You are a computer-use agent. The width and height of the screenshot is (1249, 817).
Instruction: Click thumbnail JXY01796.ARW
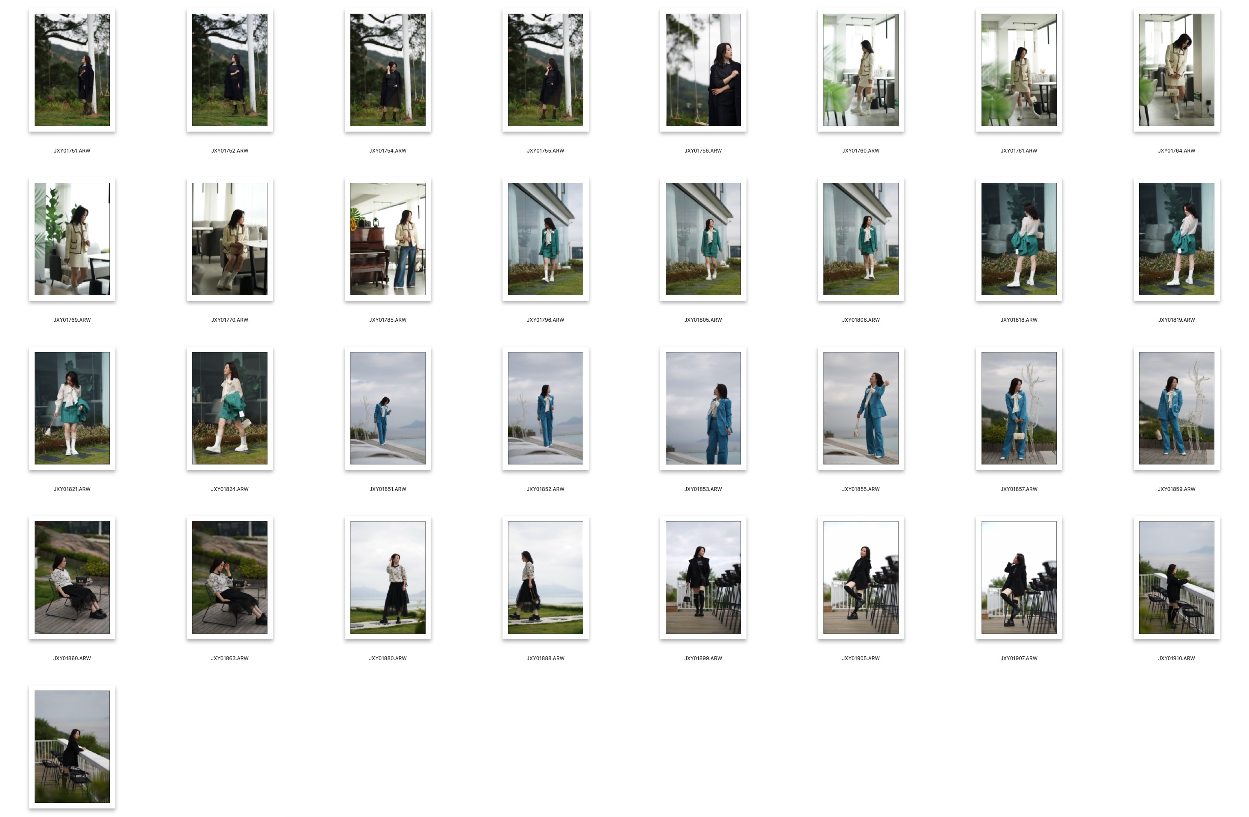point(545,239)
